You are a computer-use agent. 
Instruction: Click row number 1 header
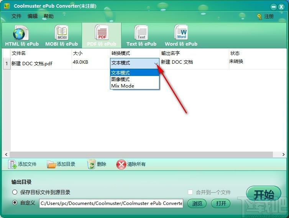7,64
